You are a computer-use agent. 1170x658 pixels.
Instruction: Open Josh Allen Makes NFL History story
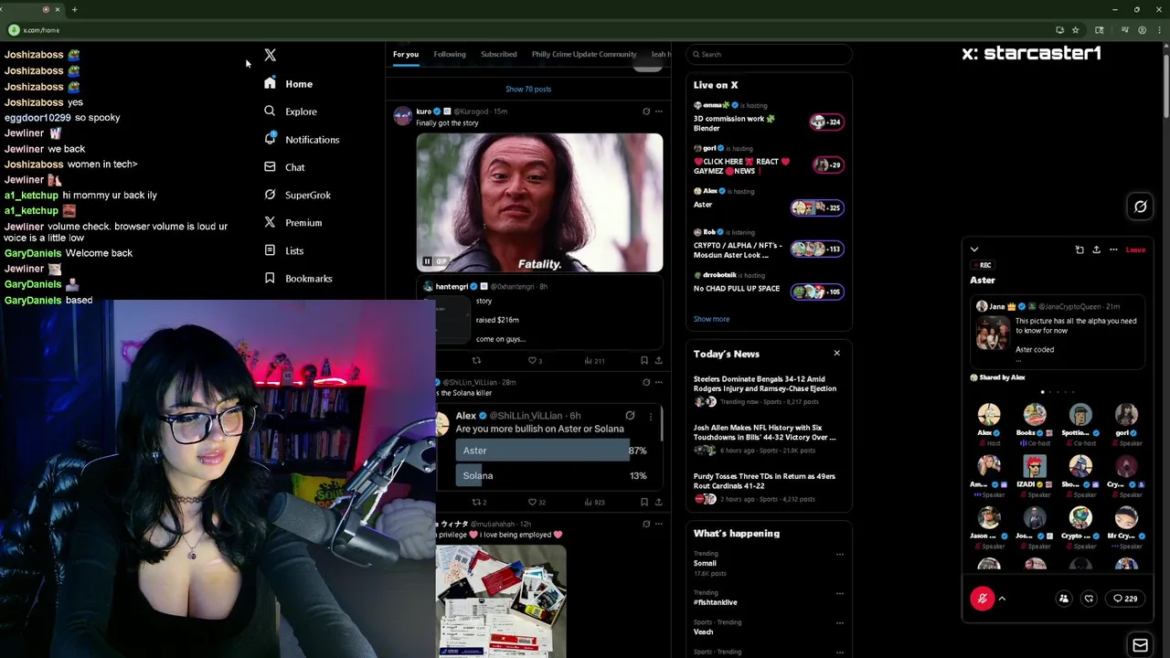coord(769,439)
